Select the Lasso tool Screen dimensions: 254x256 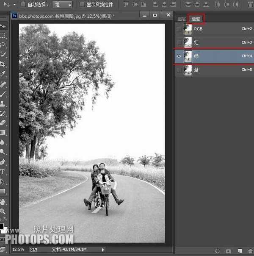coord(3,45)
